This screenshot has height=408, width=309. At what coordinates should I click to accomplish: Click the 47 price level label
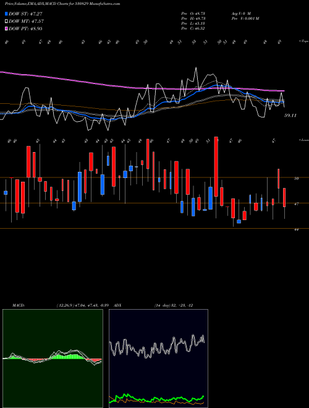[x=297, y=204]
